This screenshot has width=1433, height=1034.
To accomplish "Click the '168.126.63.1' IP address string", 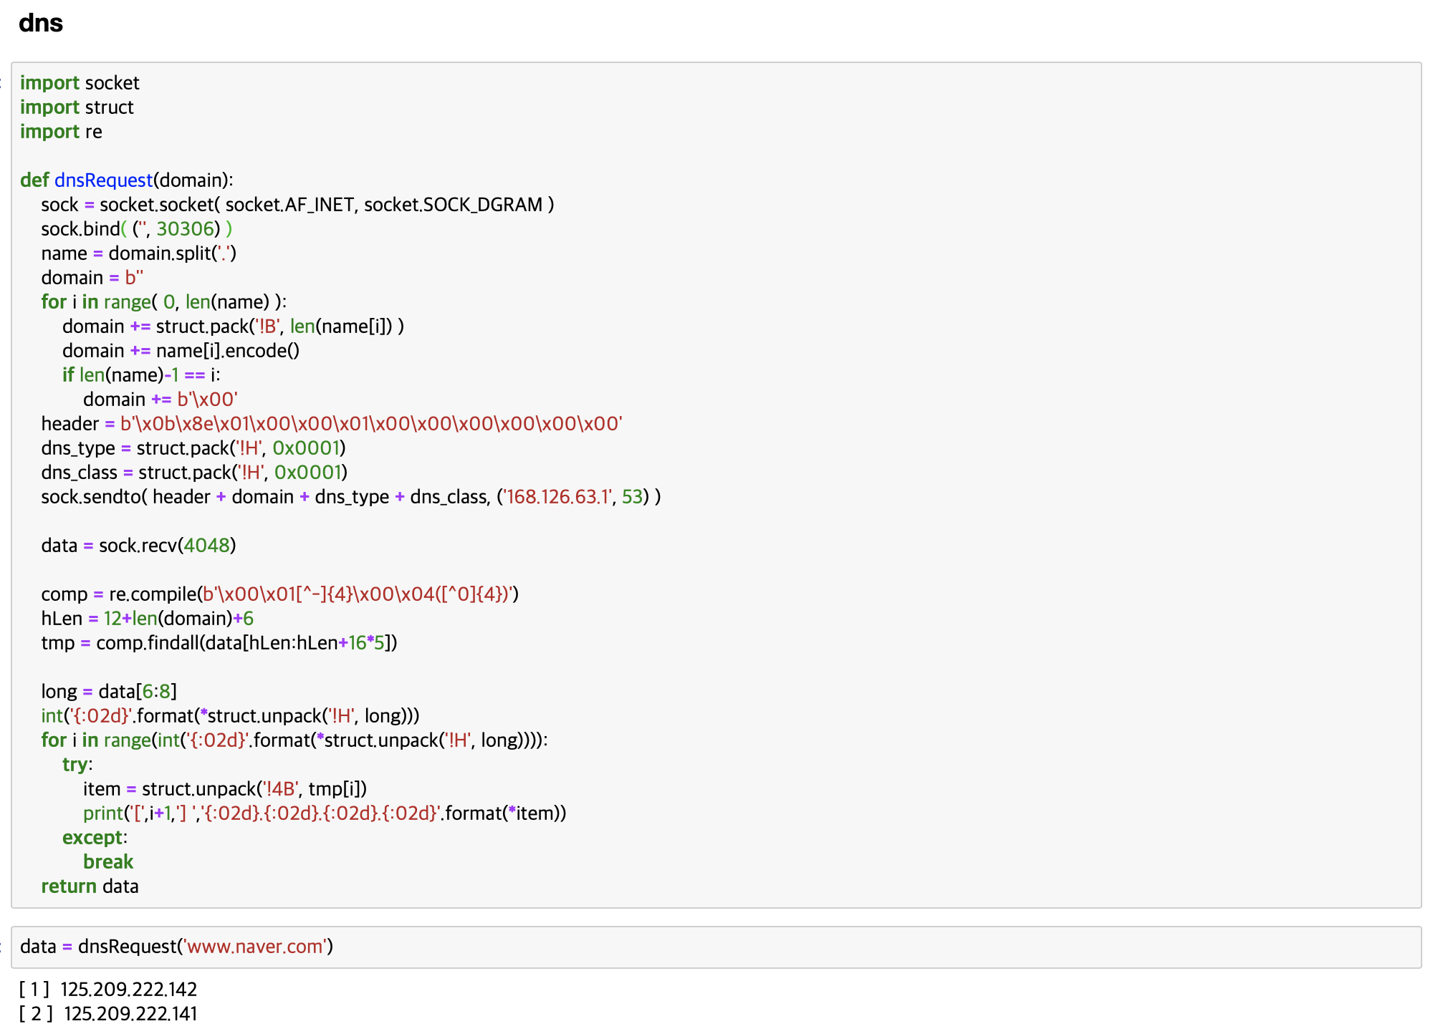I will (557, 497).
